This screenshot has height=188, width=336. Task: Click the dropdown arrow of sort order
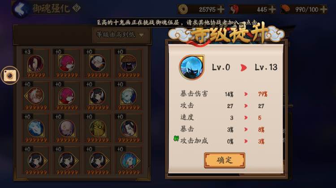141,35
